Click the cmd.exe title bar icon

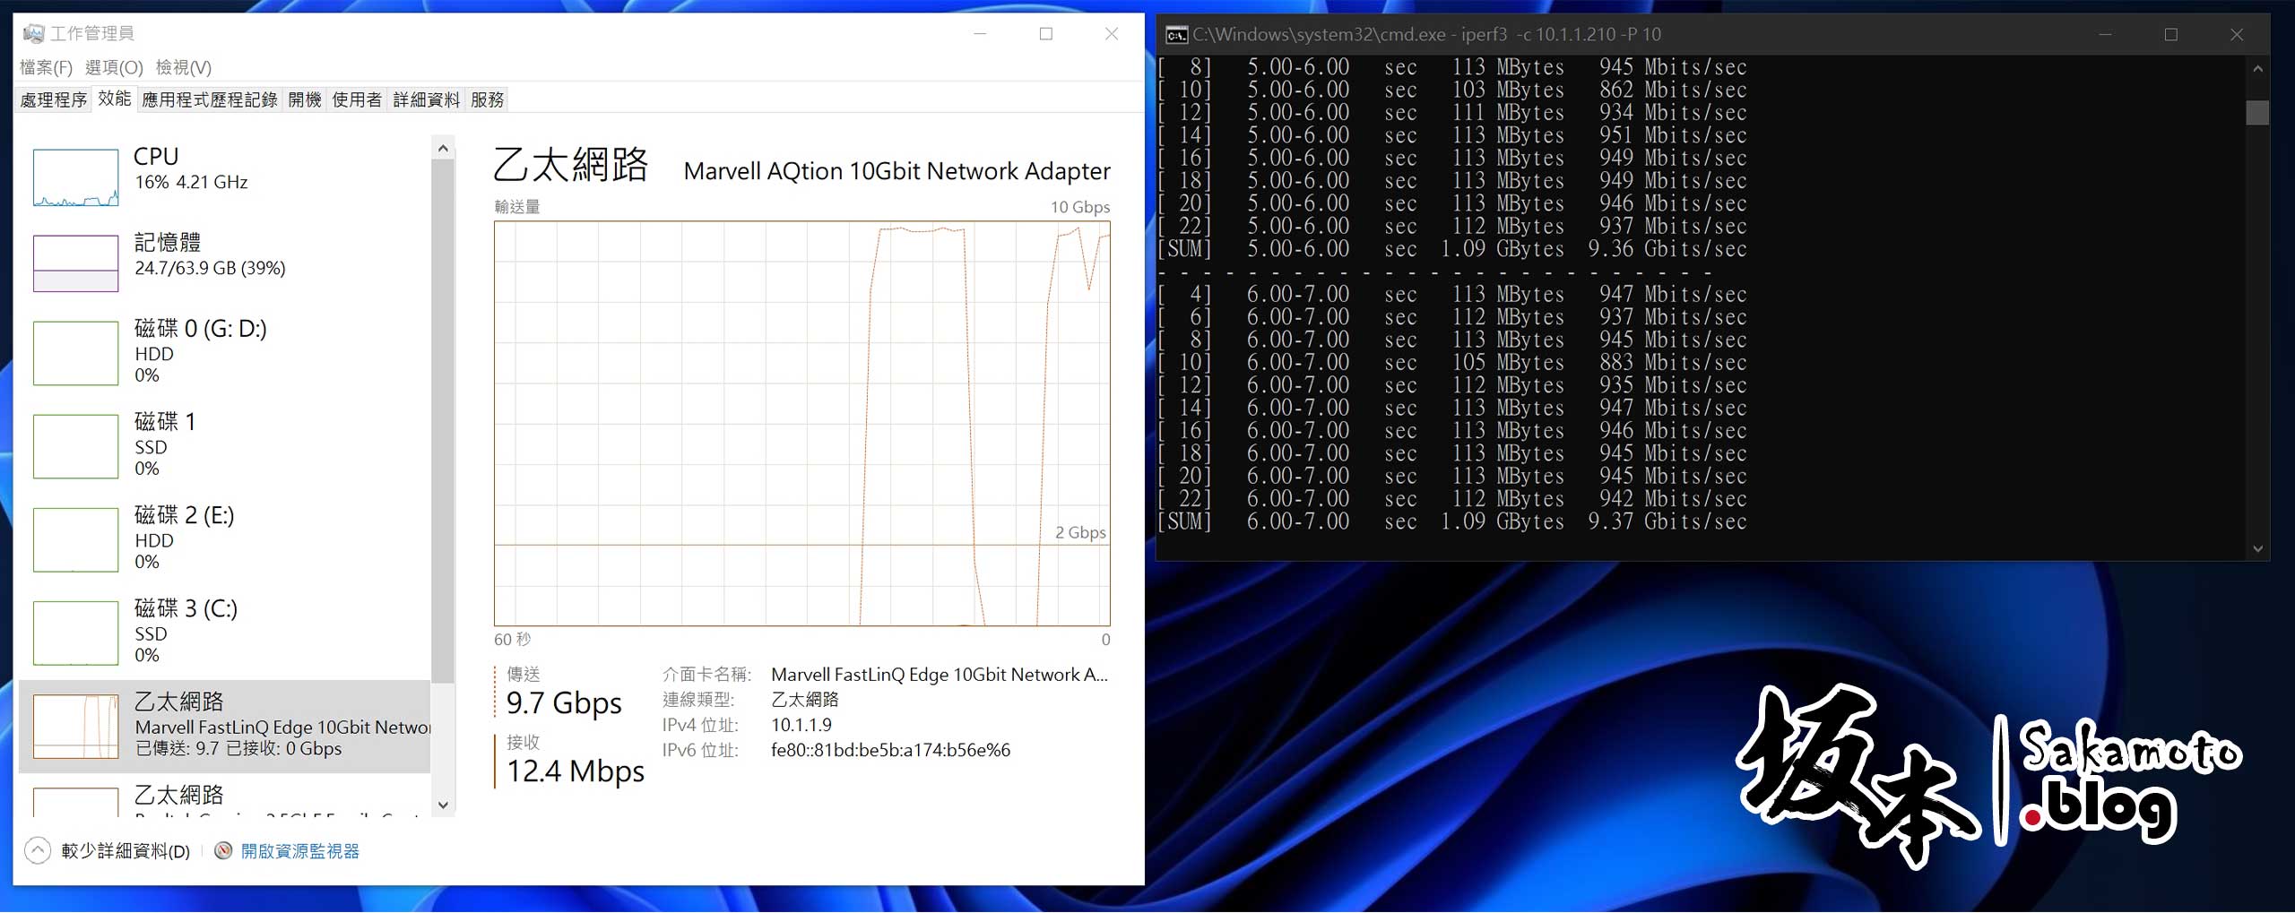(x=1176, y=35)
